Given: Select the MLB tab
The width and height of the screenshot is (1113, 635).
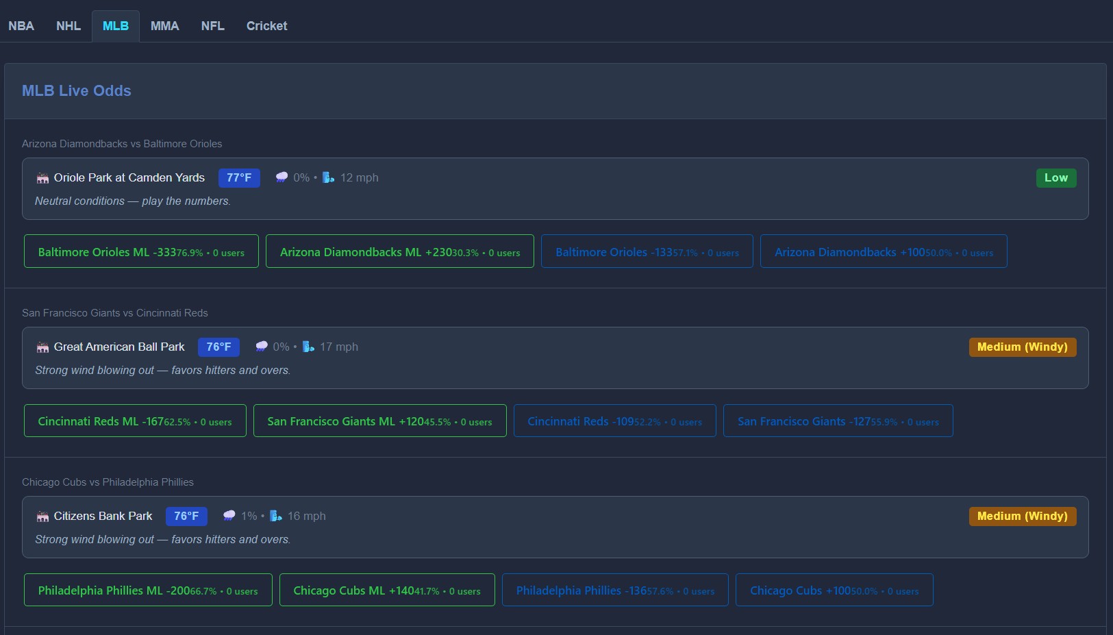Looking at the screenshot, I should [116, 26].
